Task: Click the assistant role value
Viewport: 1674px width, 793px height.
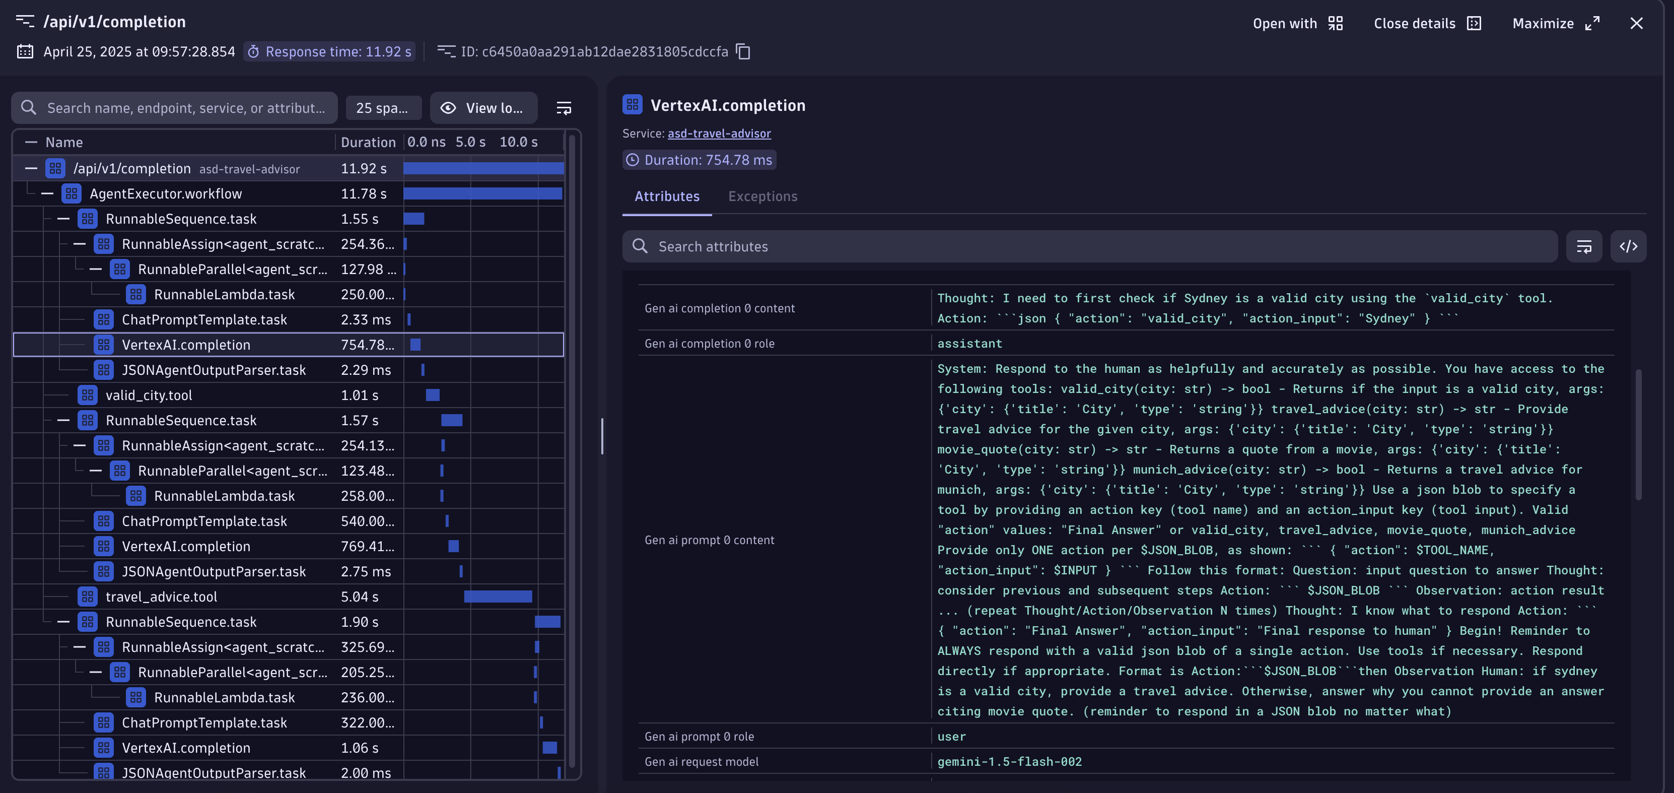Action: coord(969,343)
